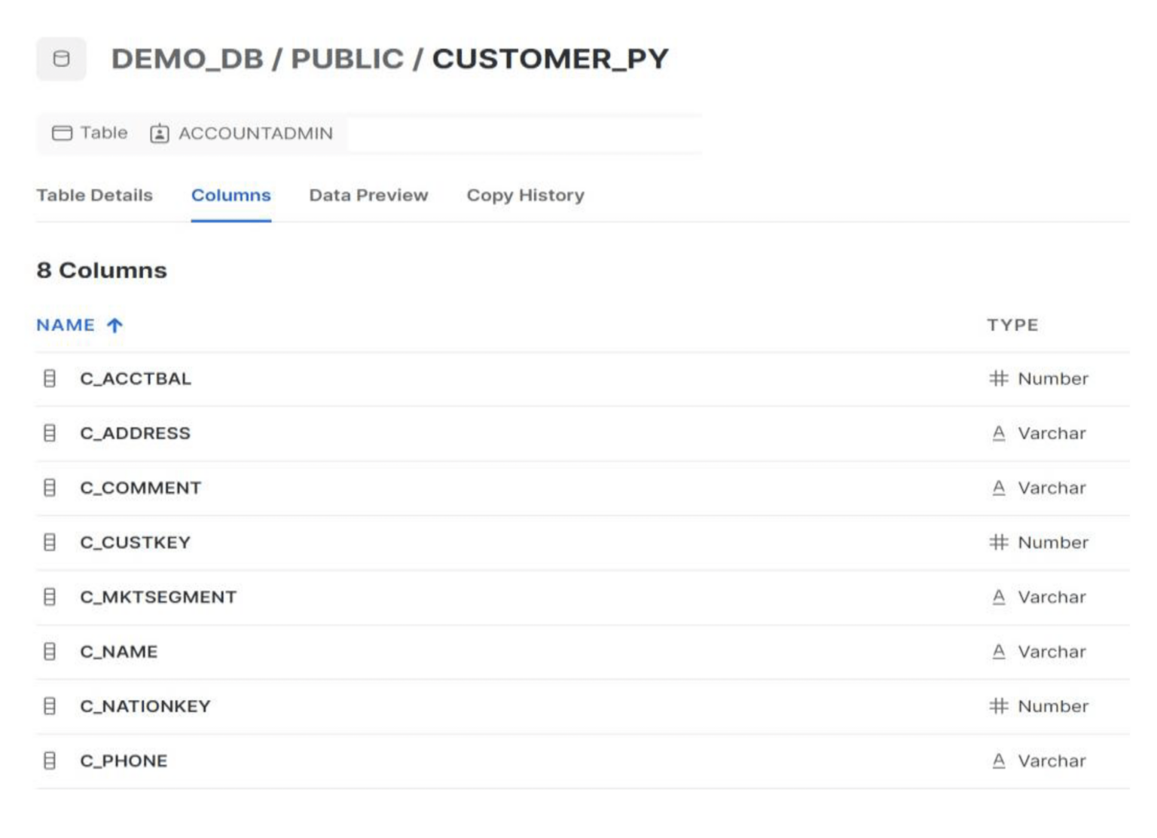Screen dimensions: 1157x838
Task: Click the database icon beside DEMO_DB title
Action: (x=61, y=59)
